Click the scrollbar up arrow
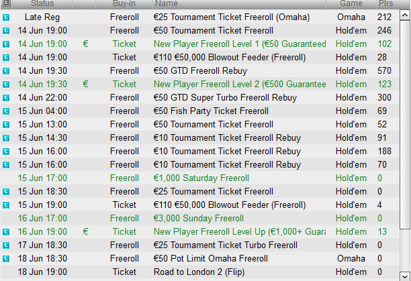The width and height of the screenshot is (411, 281). tap(405, 15)
